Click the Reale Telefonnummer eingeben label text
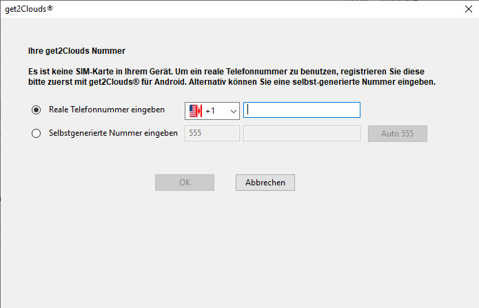This screenshot has height=308, width=479. click(107, 110)
